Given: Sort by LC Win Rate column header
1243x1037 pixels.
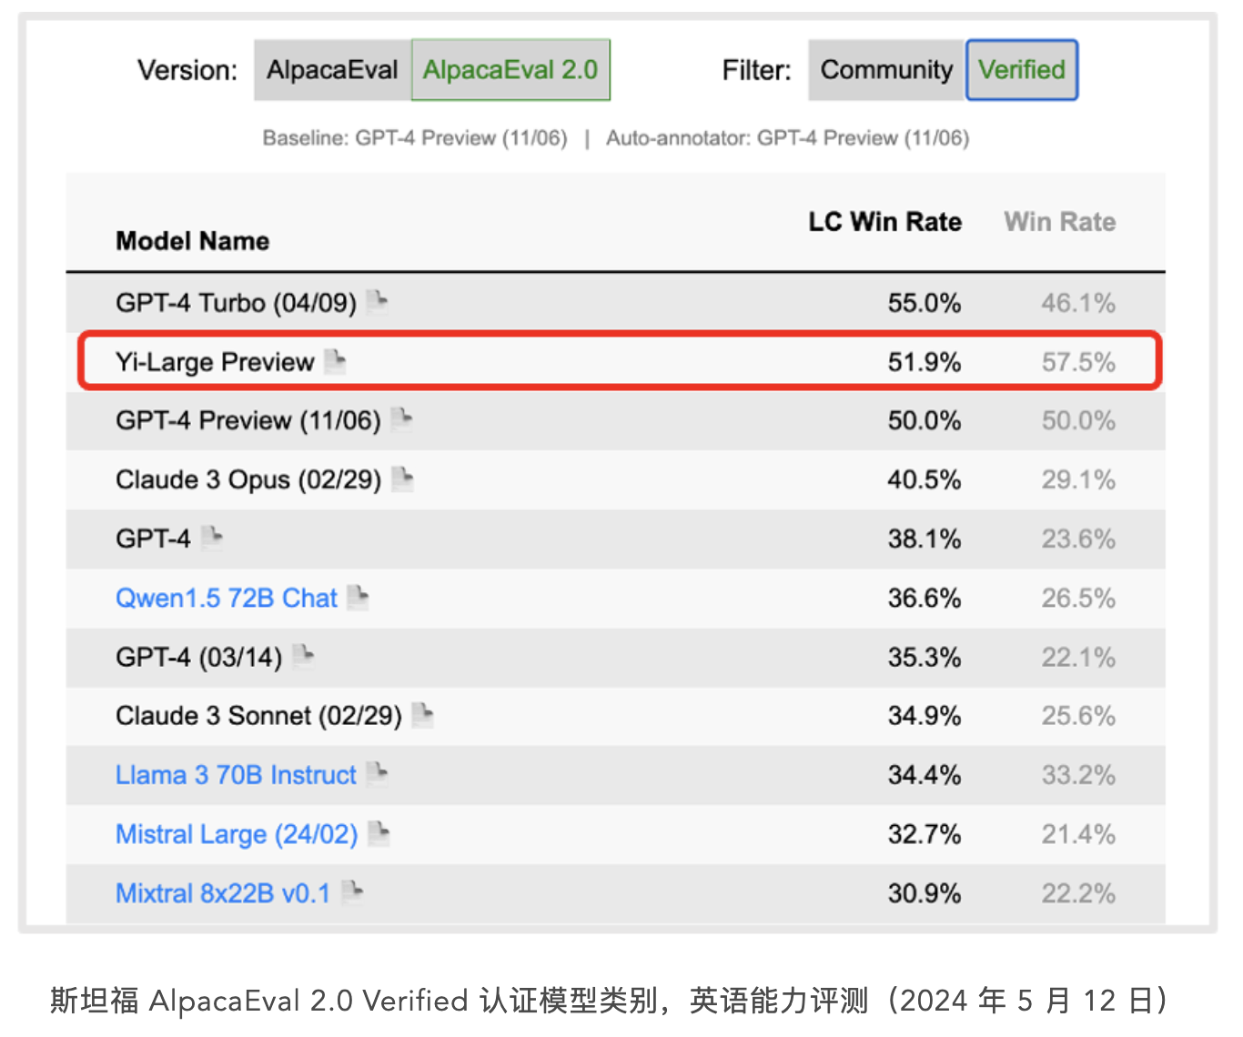Looking at the screenshot, I should point(885,222).
